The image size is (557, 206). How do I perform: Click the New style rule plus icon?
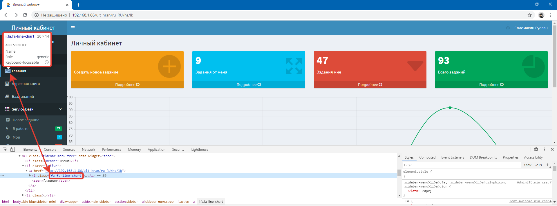tap(547, 165)
